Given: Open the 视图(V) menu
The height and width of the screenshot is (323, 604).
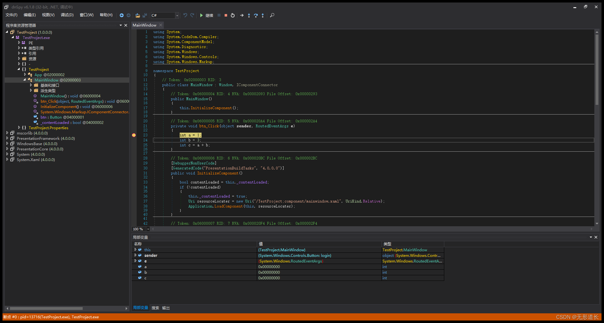Looking at the screenshot, I should pos(48,15).
